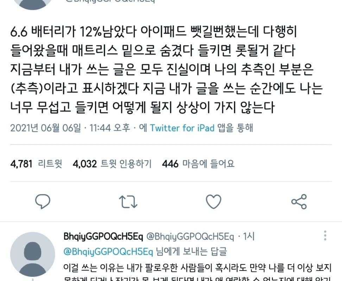Tap the handle text at top edge
This screenshot has width=342, height=281.
[x=110, y=1]
